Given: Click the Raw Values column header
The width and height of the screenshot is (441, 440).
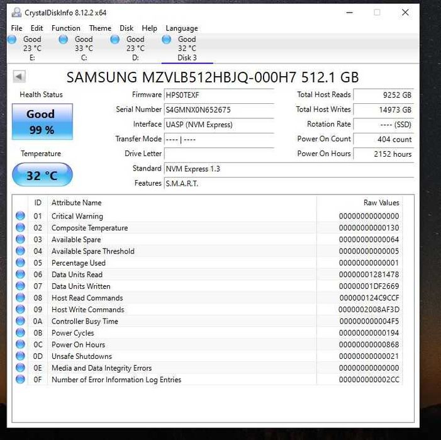Looking at the screenshot, I should tap(359, 203).
